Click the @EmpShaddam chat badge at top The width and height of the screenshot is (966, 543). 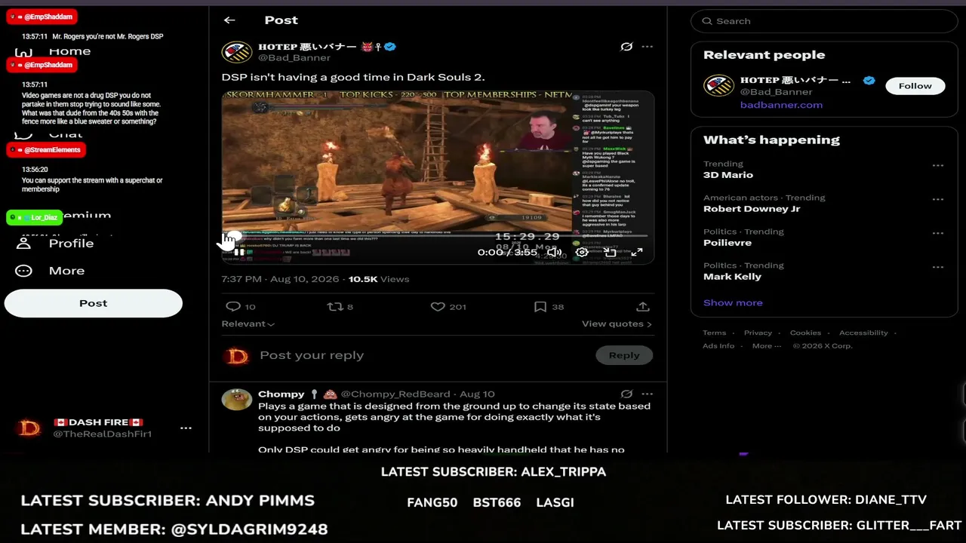(41, 17)
